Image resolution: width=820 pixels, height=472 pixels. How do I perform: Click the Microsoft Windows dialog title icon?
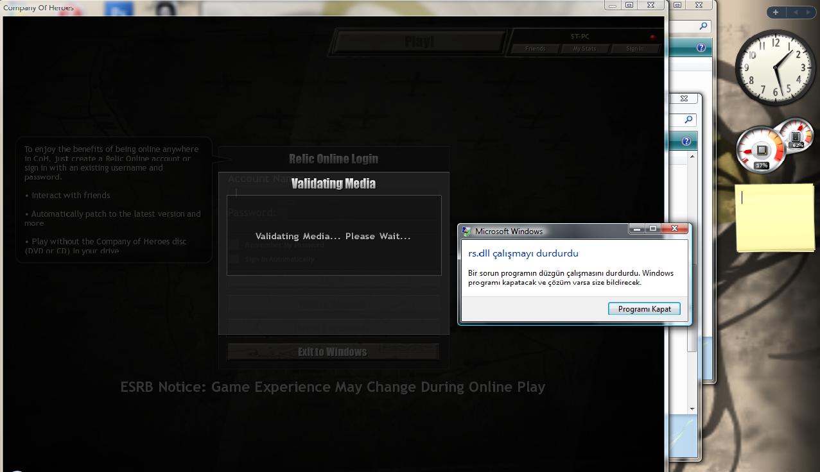pos(467,231)
